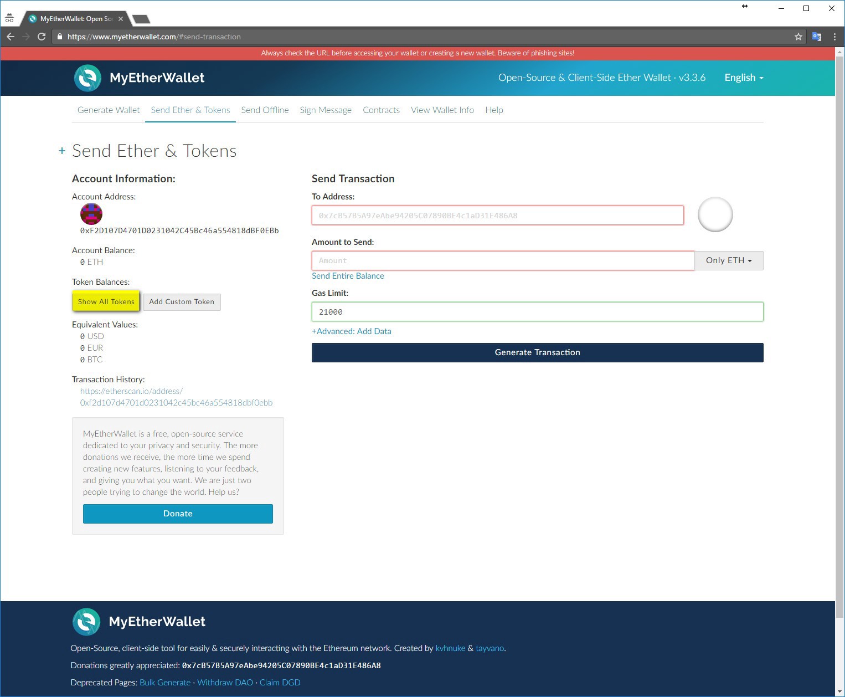Click the Generate Transaction button
Viewport: 845px width, 697px height.
pyautogui.click(x=537, y=352)
